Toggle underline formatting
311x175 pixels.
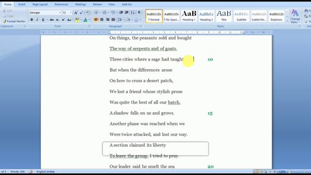coord(43,19)
